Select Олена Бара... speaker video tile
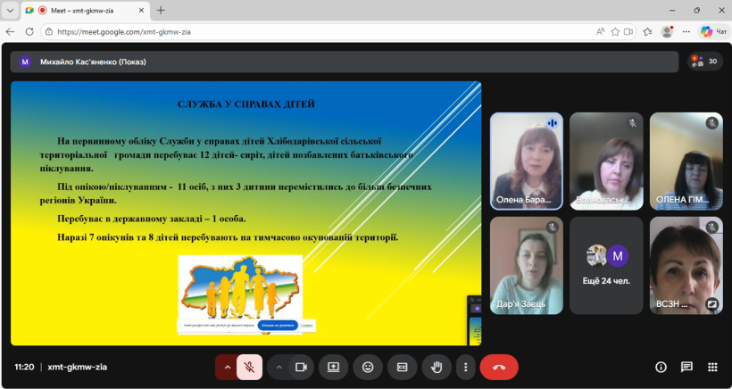 527,161
